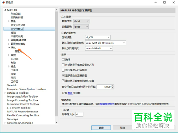The height and width of the screenshot is (133, 178).
Task: Select Image Acquisition Toolbox
Action: pos(22,96)
